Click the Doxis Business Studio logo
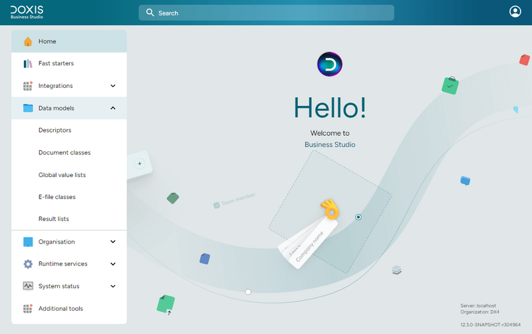Viewport: 532px width, 334px height. coord(27,12)
